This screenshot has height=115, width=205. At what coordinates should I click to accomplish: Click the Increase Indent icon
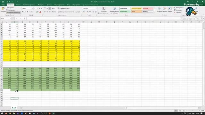[x=55, y=12]
